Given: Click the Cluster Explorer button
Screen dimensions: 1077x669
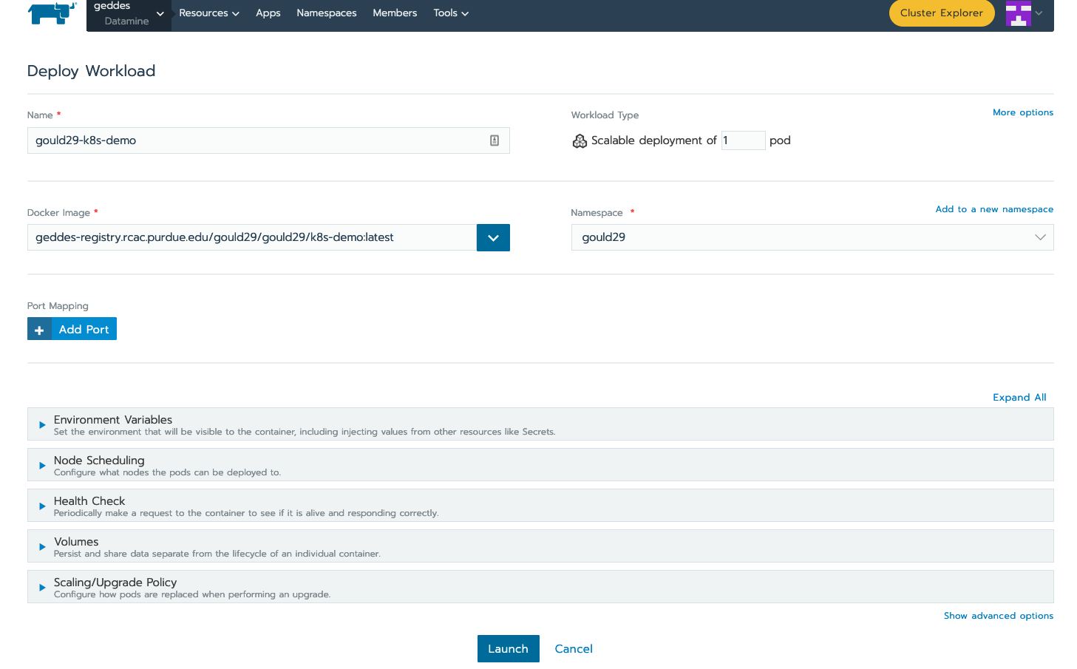Looking at the screenshot, I should point(942,13).
